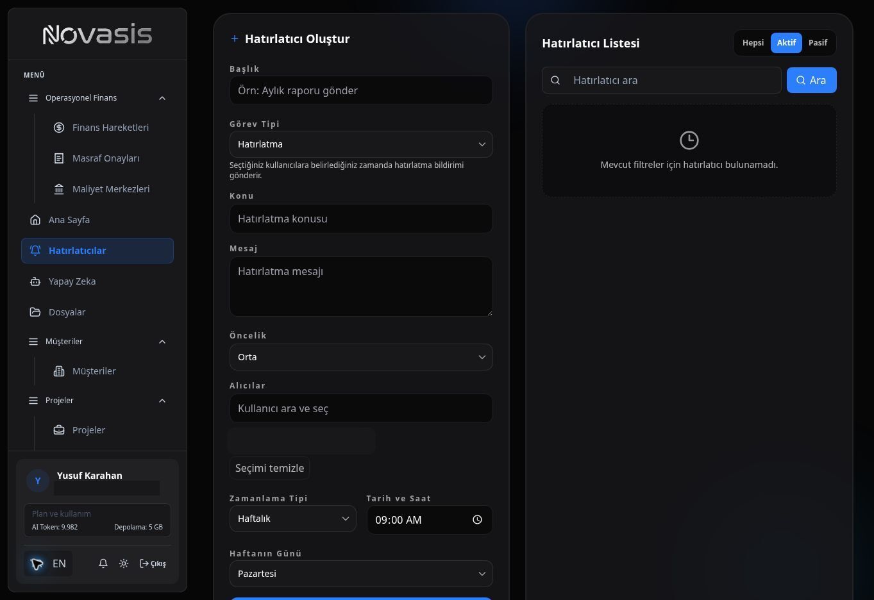Open the Öncelik dropdown set to Orta
Viewport: 874px width, 600px height.
click(x=361, y=357)
